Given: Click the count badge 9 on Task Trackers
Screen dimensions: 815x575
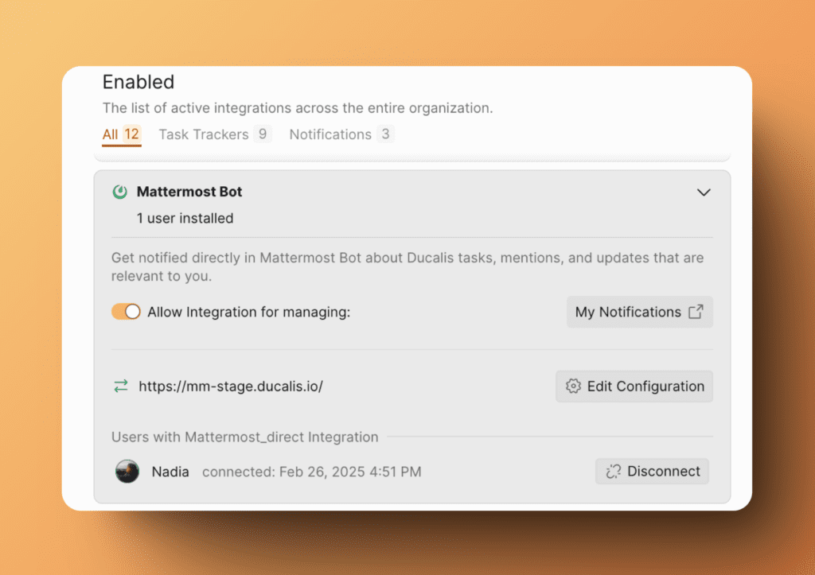Looking at the screenshot, I should click(262, 134).
